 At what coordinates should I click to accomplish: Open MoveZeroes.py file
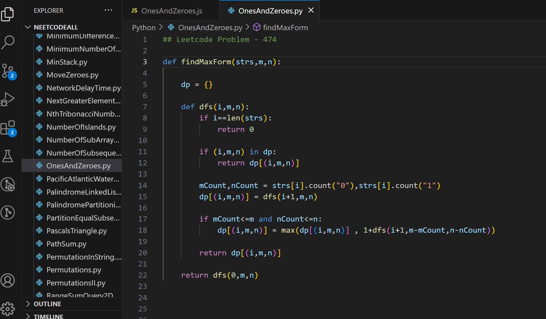[72, 75]
